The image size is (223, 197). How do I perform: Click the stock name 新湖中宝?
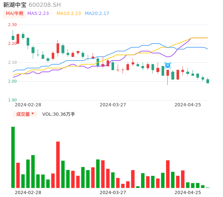point(15,5)
